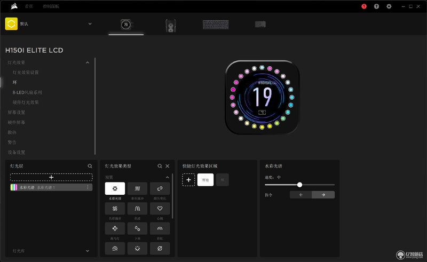Screen dimensions: 427x262
Task: Collapse the 灯光效果 sidebar section
Action: pyautogui.click(x=88, y=62)
